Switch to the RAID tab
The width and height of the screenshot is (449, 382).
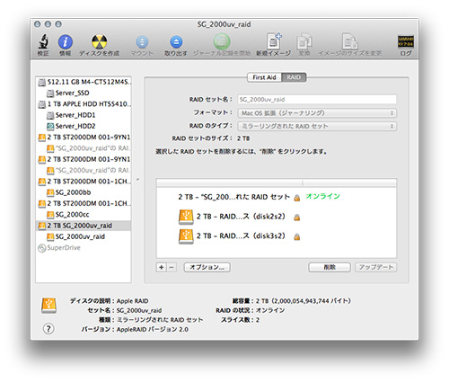(x=294, y=77)
